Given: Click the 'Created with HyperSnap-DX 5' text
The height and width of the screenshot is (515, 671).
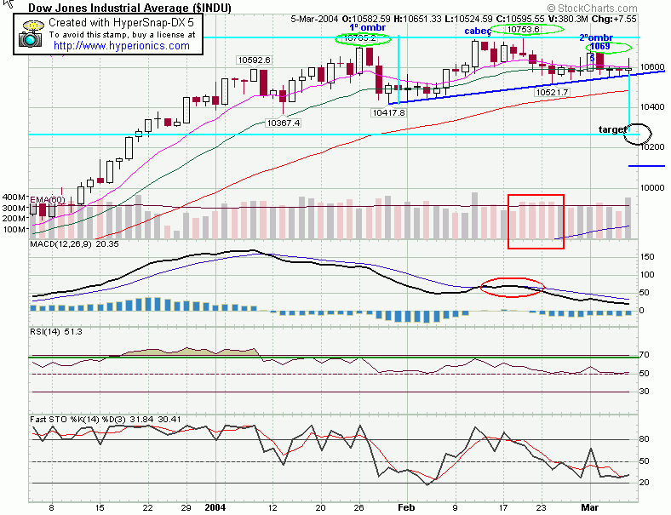Looking at the screenshot, I should (x=121, y=22).
